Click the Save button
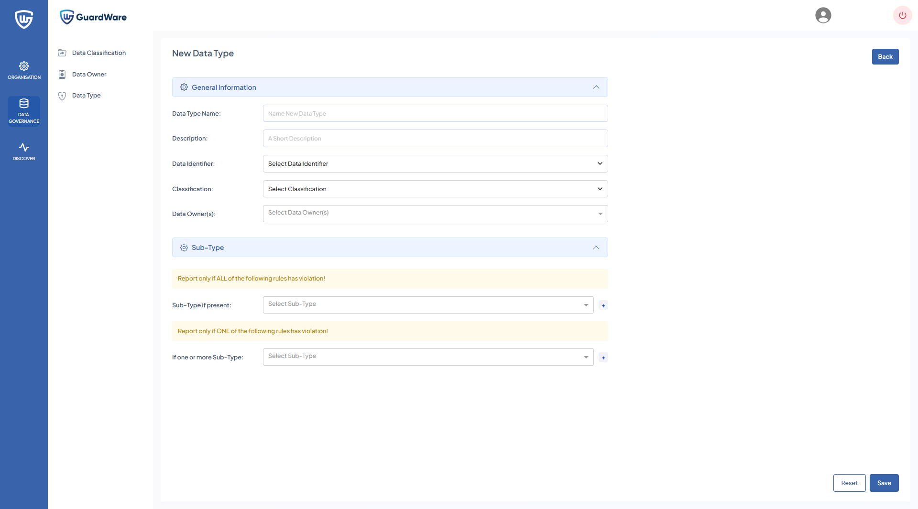The height and width of the screenshot is (509, 918). (x=884, y=483)
